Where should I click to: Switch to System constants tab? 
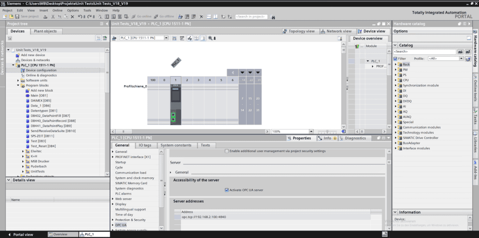tap(176, 145)
